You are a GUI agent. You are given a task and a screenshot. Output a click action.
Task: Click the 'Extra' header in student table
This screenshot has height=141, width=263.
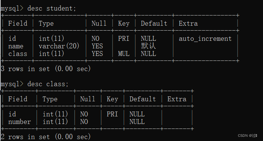(188, 23)
